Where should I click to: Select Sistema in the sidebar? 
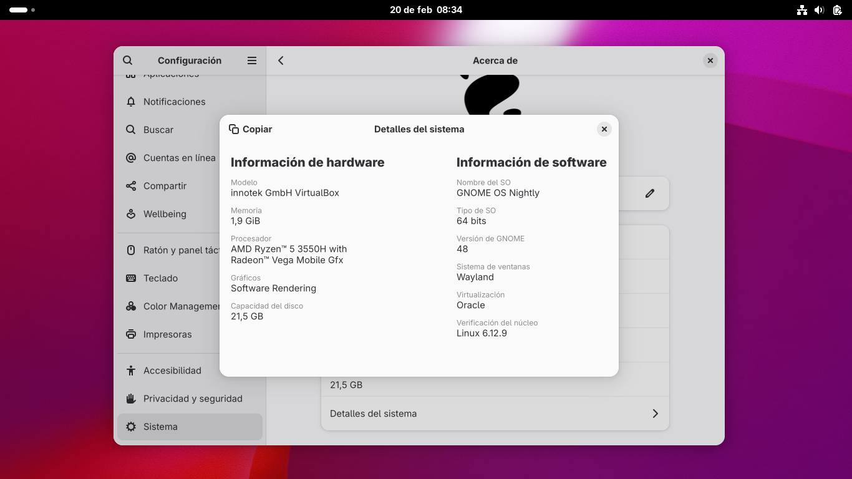point(190,427)
